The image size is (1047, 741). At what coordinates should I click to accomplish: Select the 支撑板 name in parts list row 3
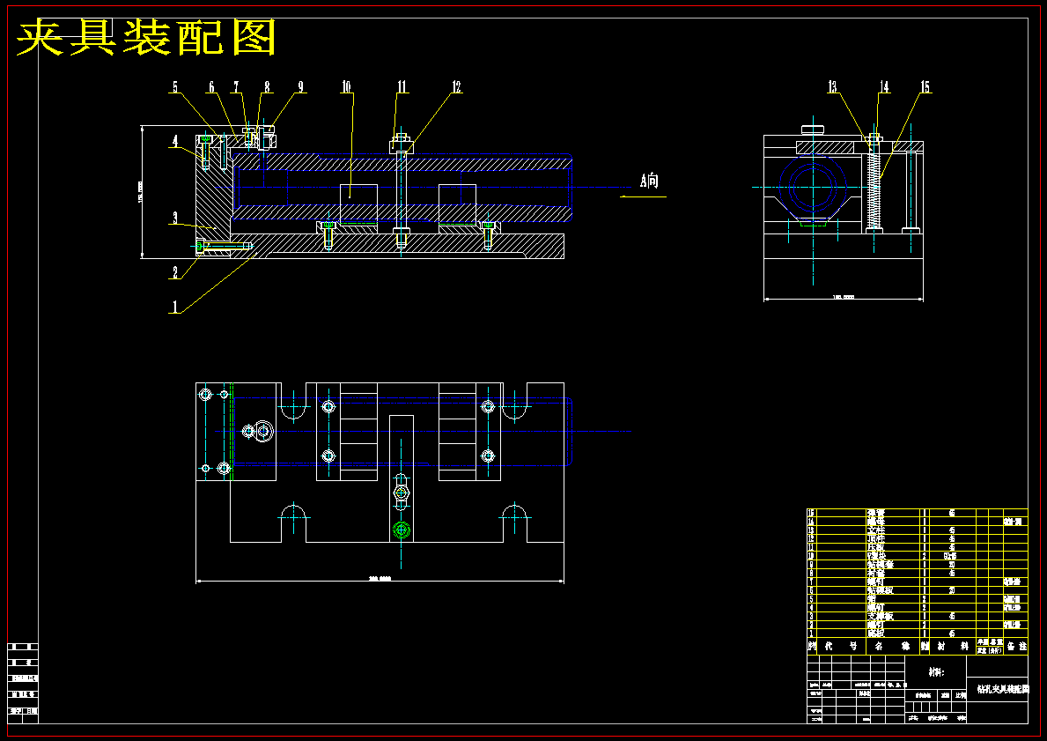(880, 617)
